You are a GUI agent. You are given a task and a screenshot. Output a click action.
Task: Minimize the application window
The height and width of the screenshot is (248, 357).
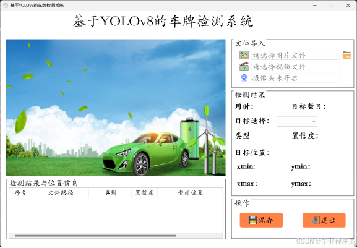315,6
